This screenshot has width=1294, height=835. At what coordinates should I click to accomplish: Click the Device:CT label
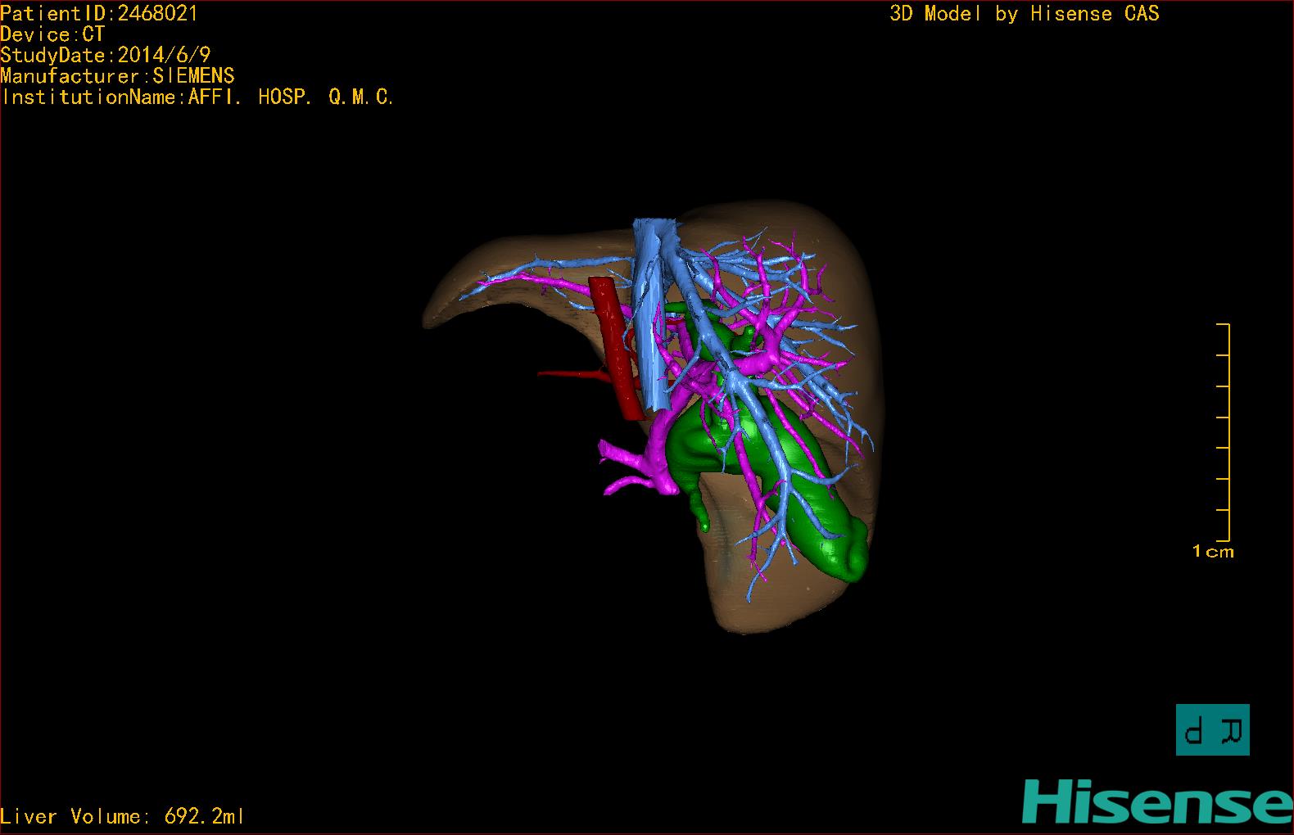coord(52,34)
